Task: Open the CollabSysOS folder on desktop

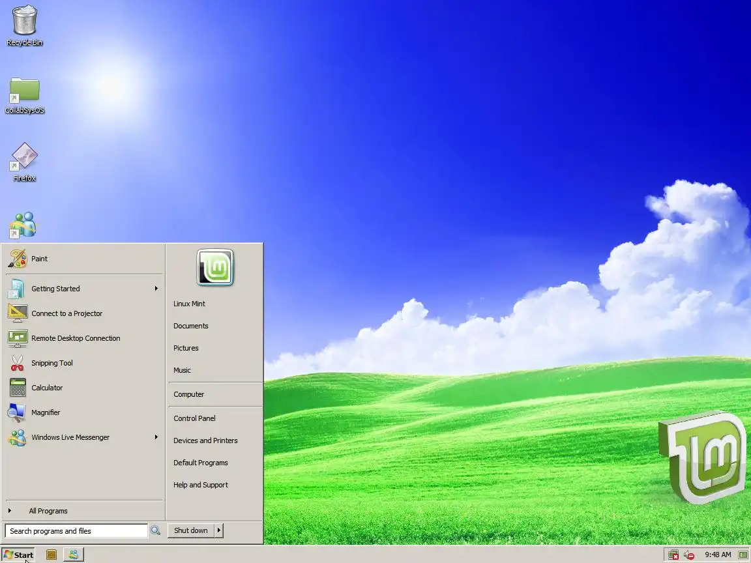Action: tap(24, 96)
